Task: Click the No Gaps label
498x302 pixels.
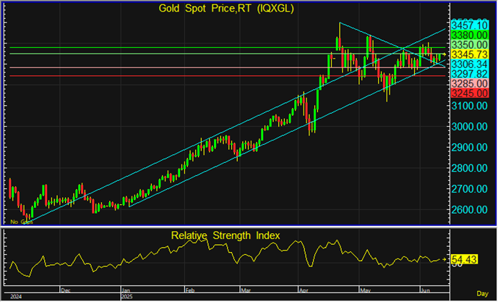Action: 21,222
